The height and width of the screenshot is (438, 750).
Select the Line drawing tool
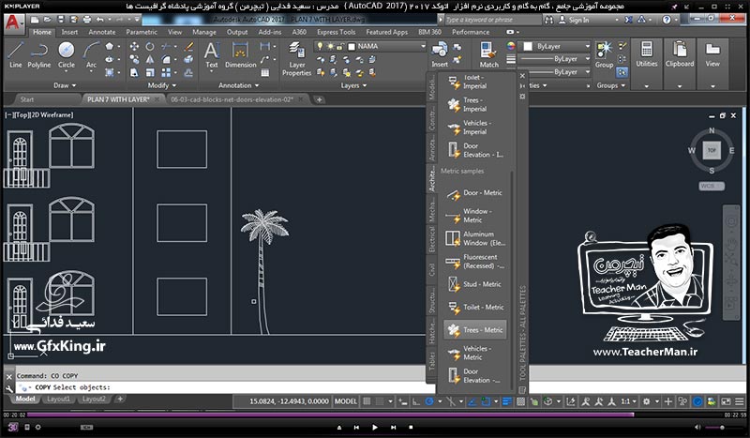point(15,55)
